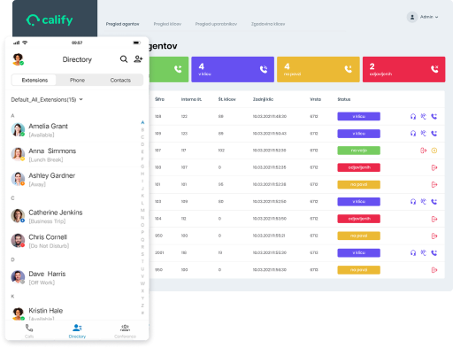Open the Directory tab in bottom bar
The width and height of the screenshot is (453, 348).
[77, 331]
